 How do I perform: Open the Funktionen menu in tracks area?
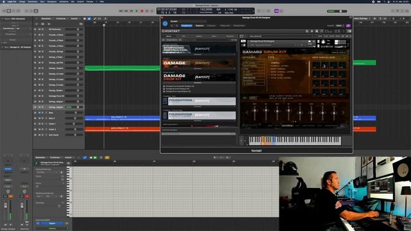coord(61,19)
